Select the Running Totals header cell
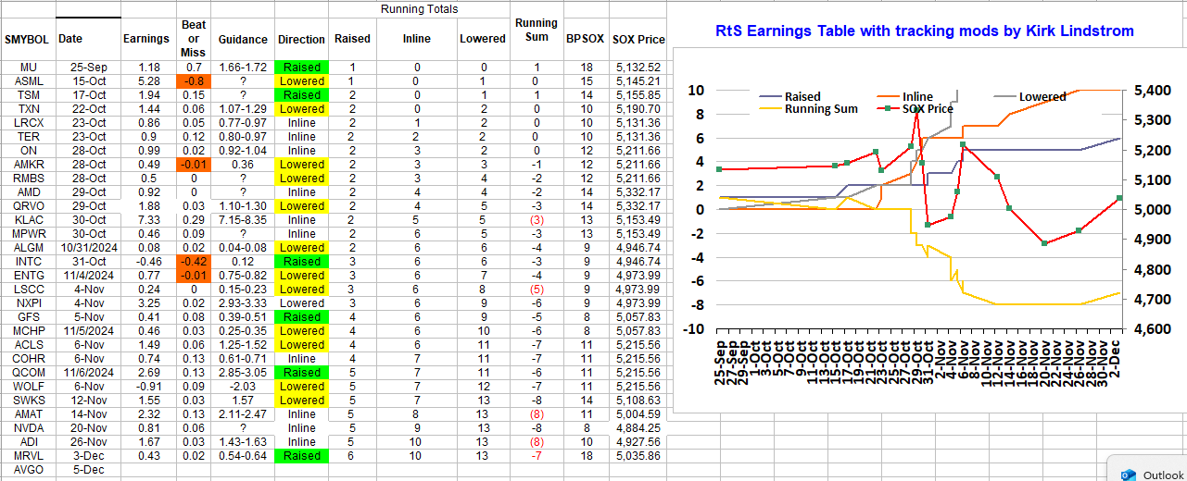The image size is (1187, 481). (x=419, y=9)
